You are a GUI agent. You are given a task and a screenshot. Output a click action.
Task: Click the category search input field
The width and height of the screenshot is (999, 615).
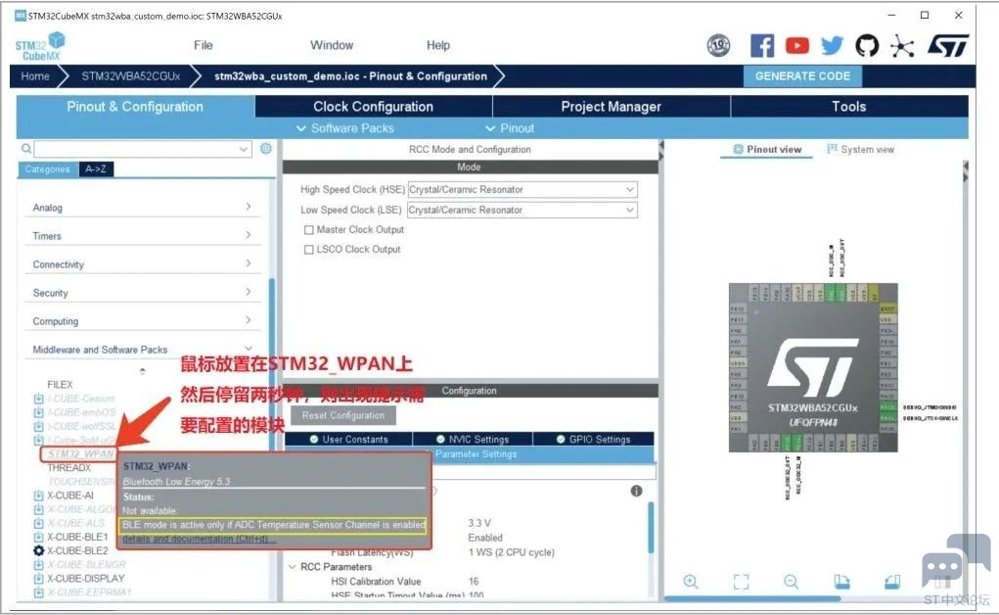pyautogui.click(x=135, y=149)
